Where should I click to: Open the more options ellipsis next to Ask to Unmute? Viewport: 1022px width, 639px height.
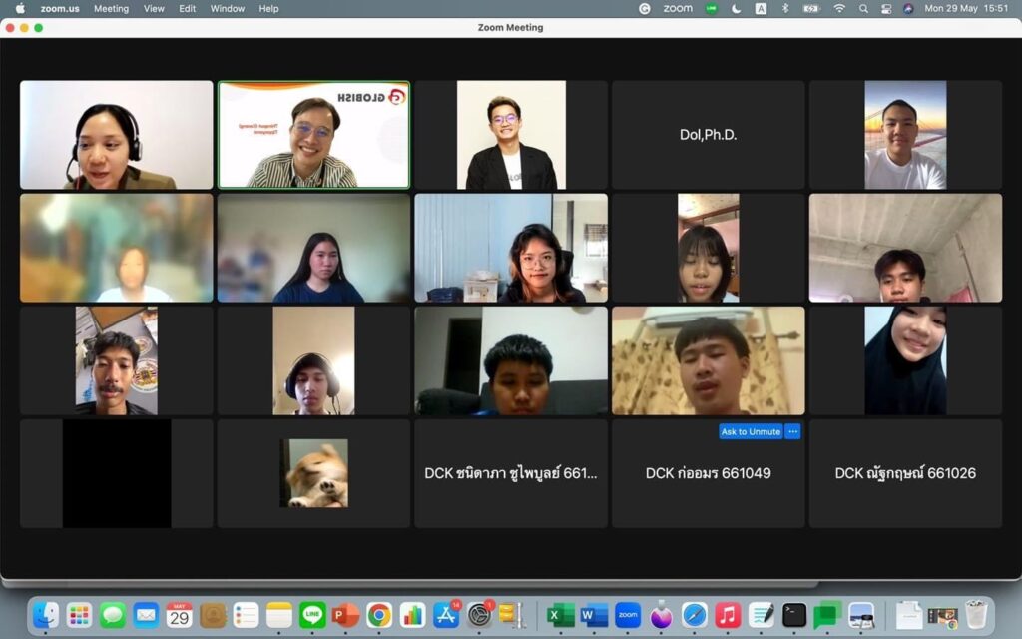792,431
